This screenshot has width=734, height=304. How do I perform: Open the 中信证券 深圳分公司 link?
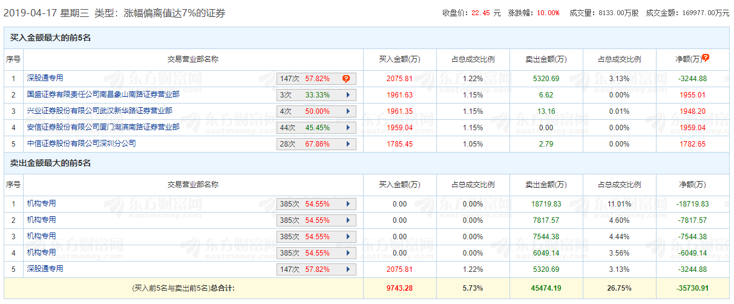point(81,144)
